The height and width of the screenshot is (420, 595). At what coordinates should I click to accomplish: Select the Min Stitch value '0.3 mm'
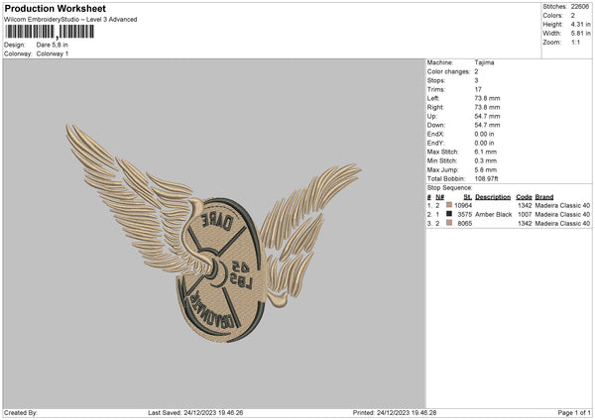click(485, 160)
